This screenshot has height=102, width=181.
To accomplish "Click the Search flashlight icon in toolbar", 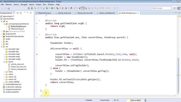I will click(x=75, y=8).
